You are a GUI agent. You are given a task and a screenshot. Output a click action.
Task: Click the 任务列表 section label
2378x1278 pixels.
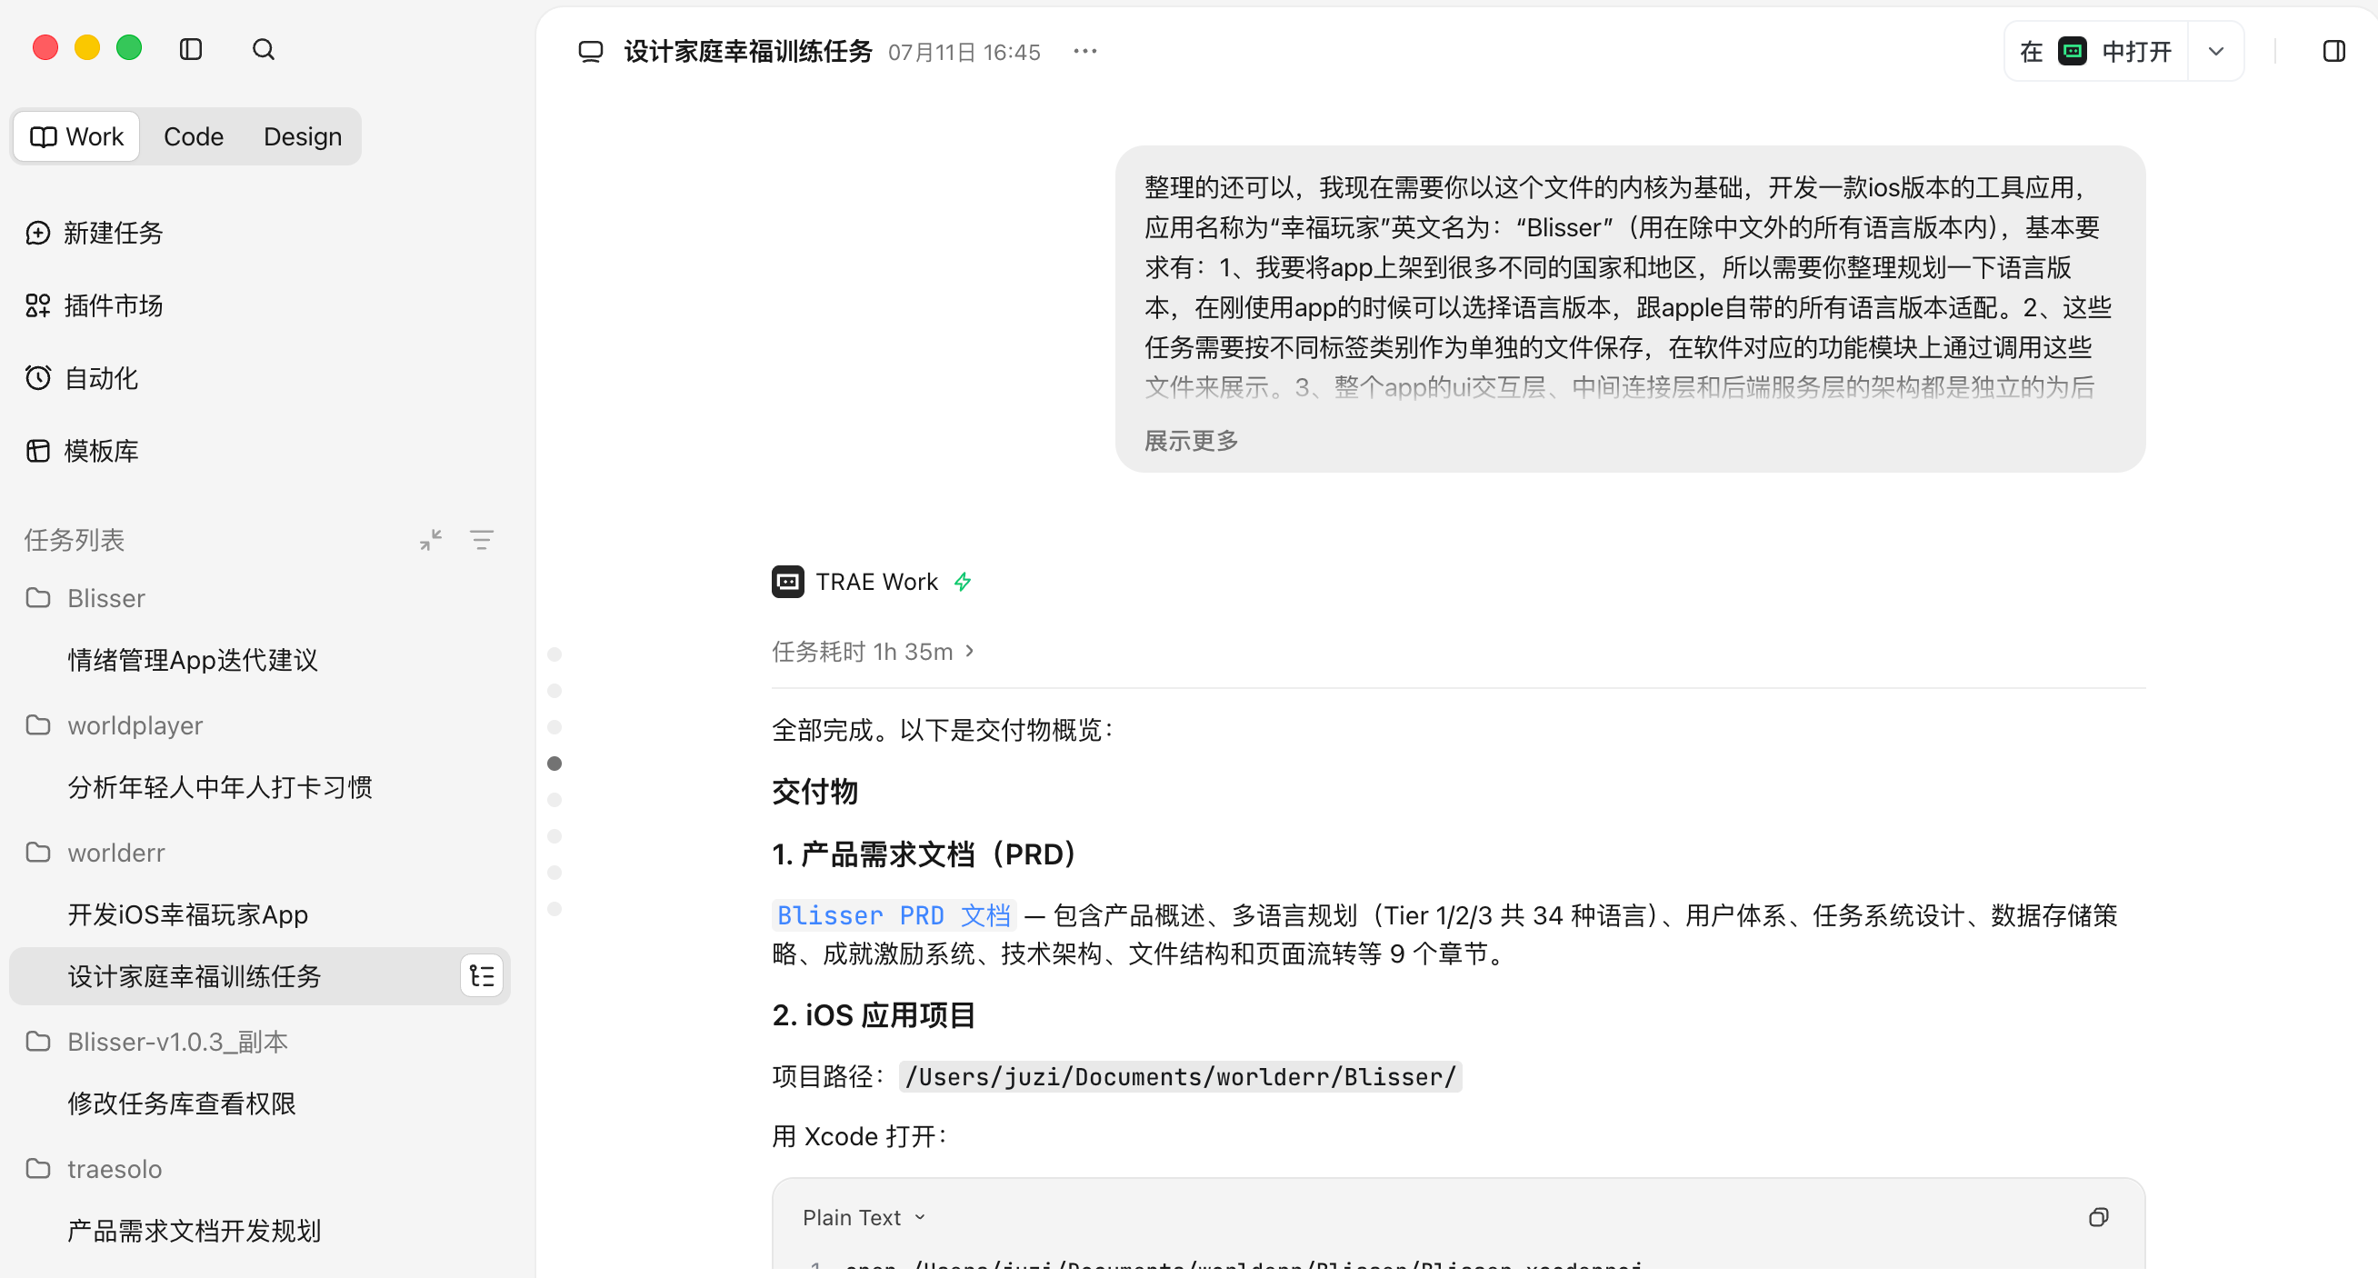[x=75, y=540]
